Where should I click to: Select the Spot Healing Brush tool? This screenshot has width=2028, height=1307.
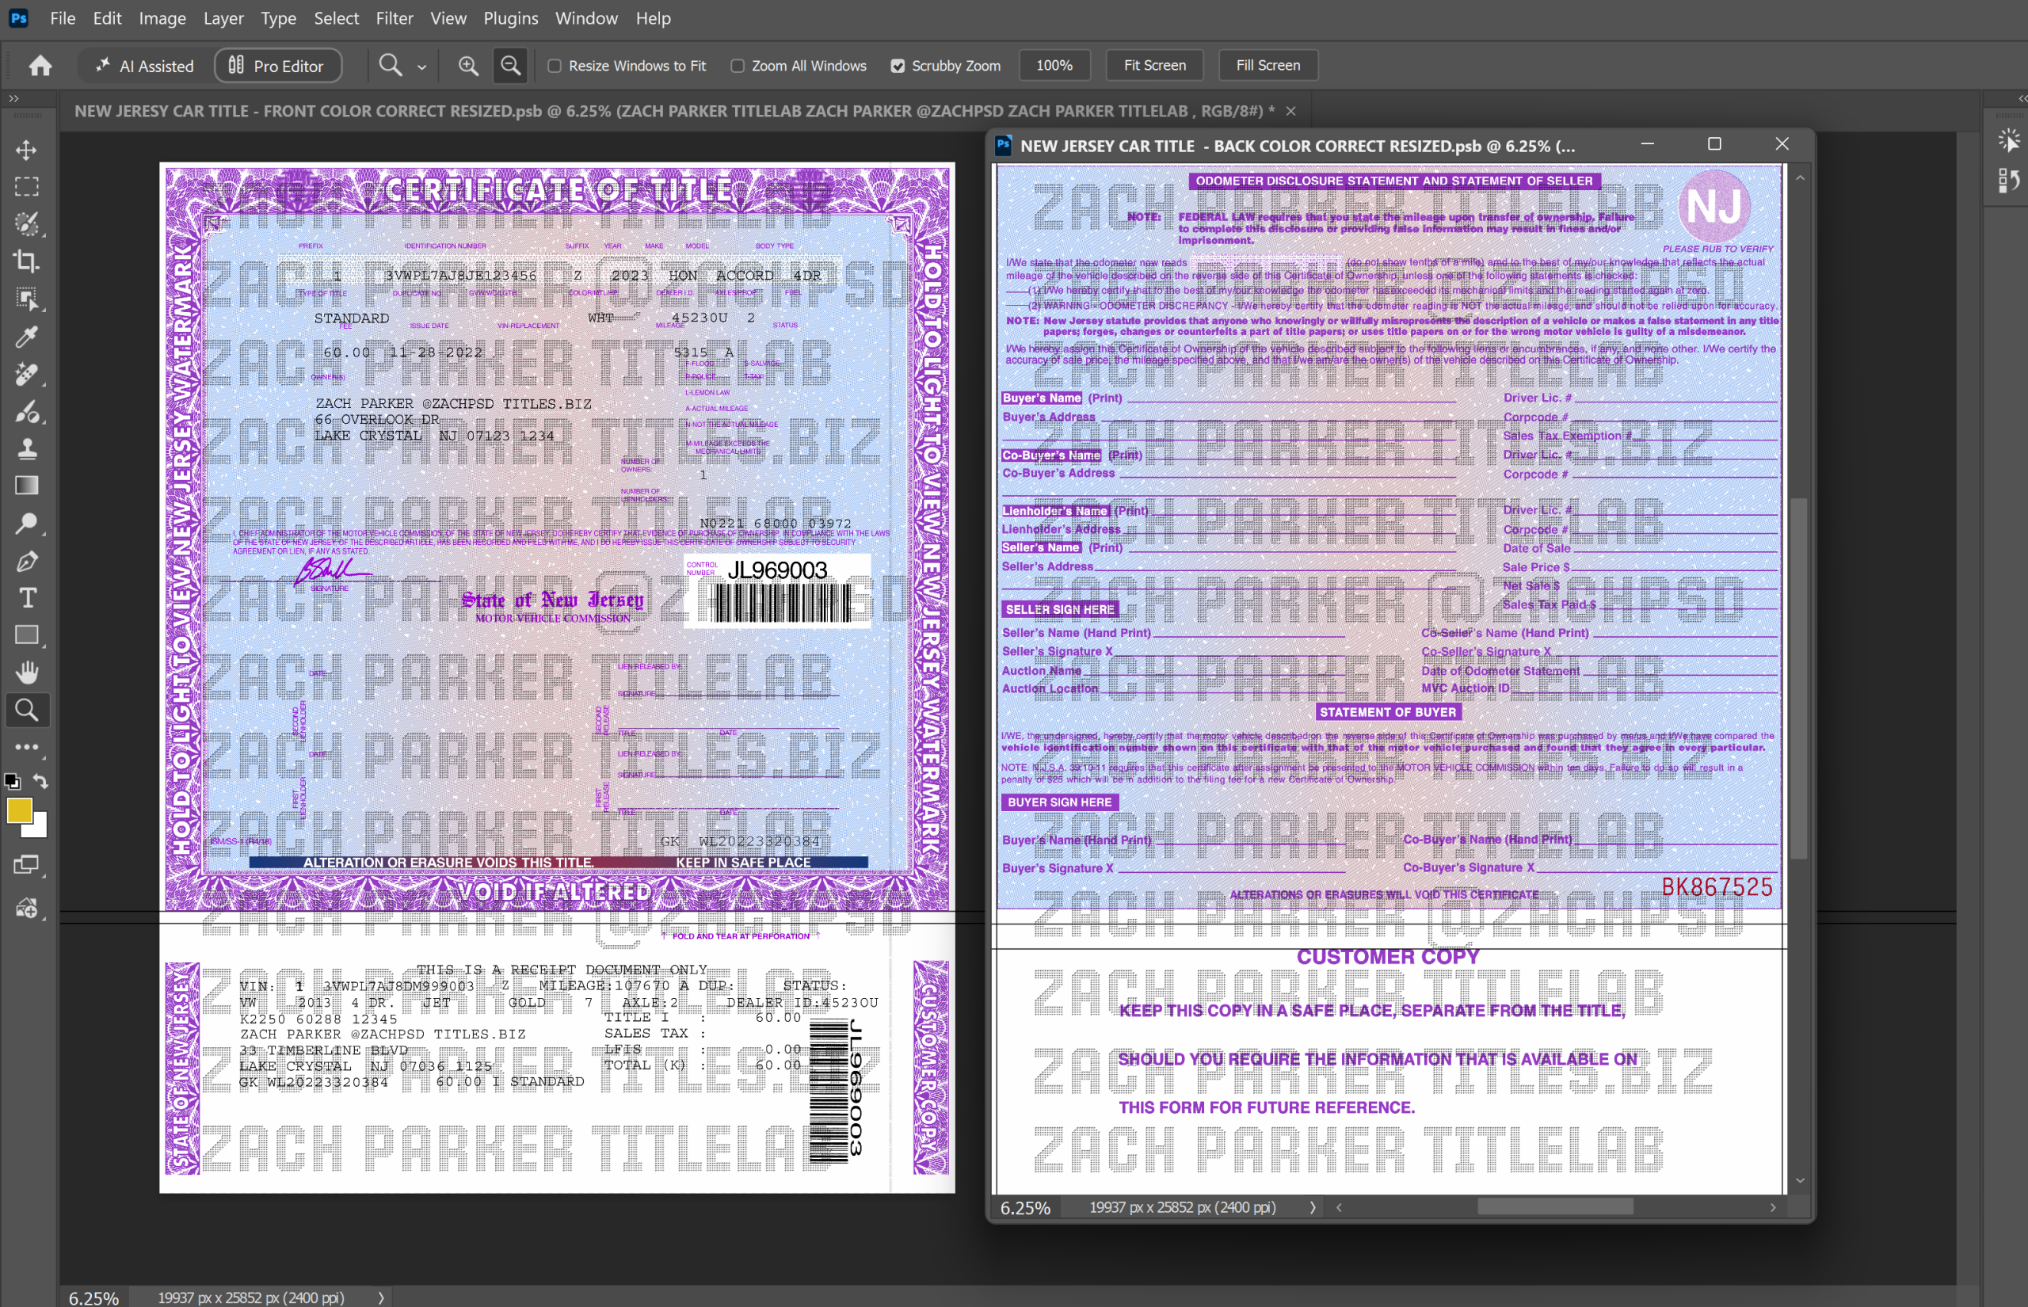(26, 374)
